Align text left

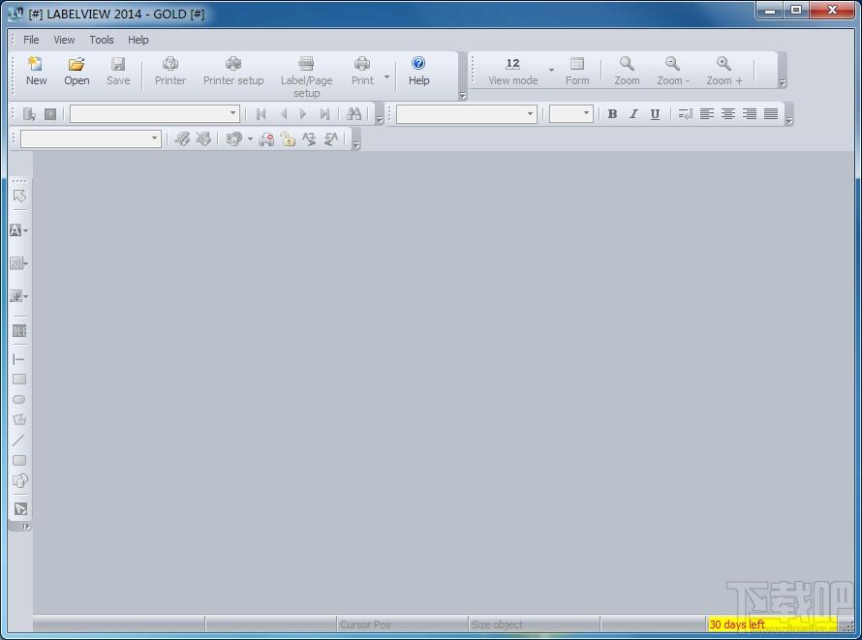[x=706, y=114]
